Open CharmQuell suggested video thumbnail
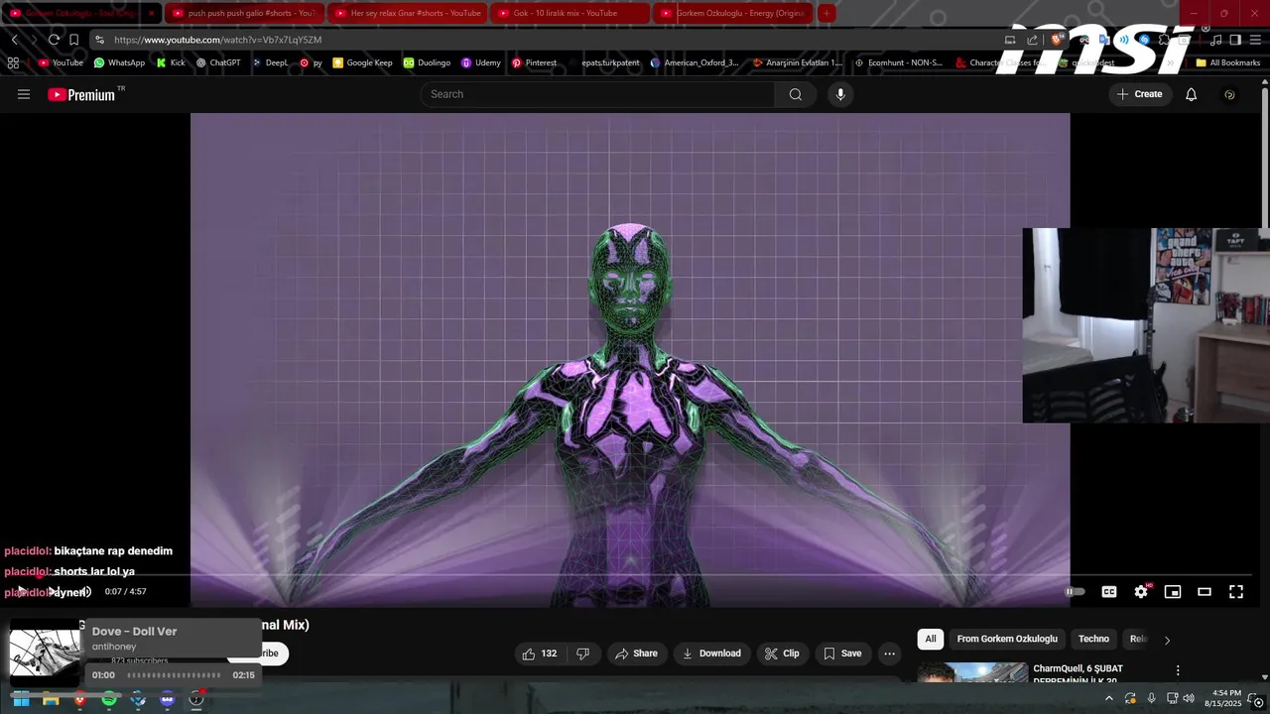 click(x=972, y=672)
